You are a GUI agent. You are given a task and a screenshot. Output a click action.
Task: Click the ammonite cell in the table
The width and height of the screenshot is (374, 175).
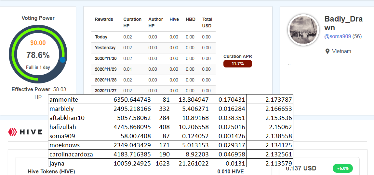(79, 99)
